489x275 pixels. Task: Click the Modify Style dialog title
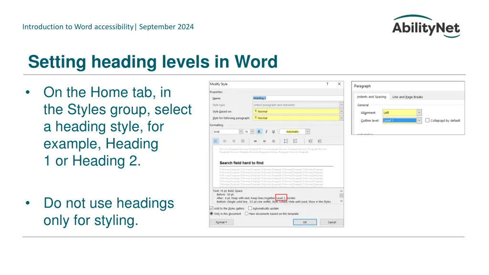click(219, 84)
